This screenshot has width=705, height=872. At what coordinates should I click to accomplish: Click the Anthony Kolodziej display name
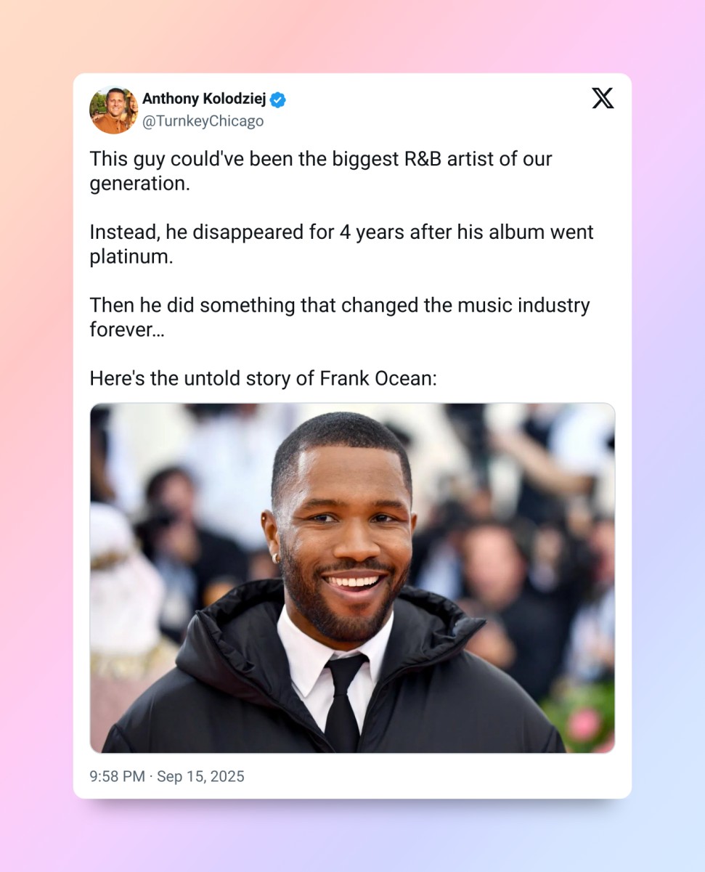coord(204,99)
